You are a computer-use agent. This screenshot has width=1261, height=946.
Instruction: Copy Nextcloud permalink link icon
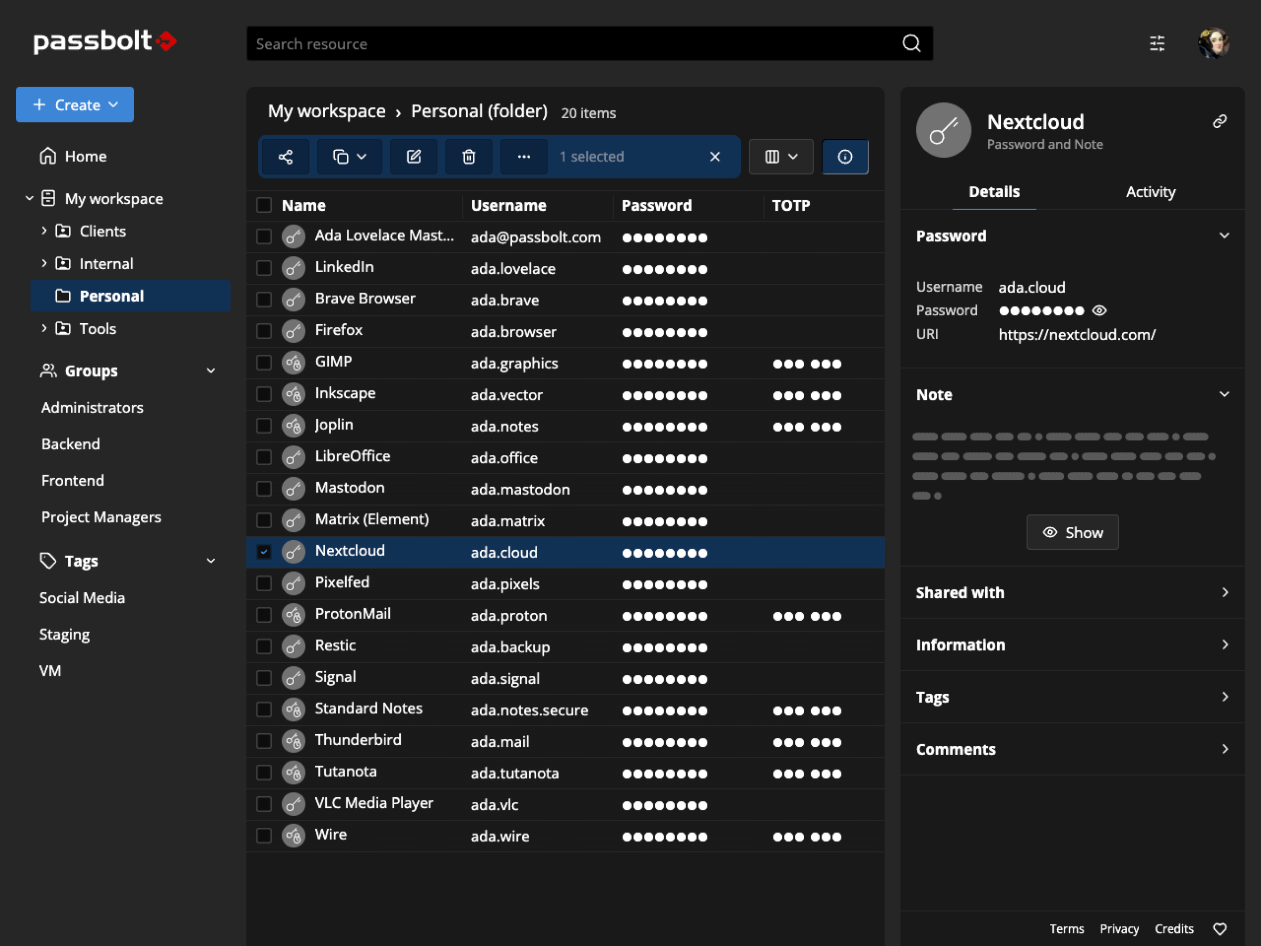1219,121
